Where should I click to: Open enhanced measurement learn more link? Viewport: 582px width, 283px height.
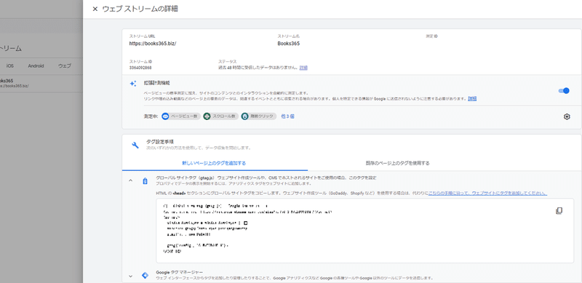tap(472, 99)
